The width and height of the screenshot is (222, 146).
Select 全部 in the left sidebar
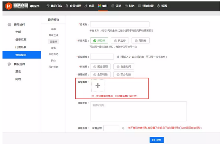[18, 32]
